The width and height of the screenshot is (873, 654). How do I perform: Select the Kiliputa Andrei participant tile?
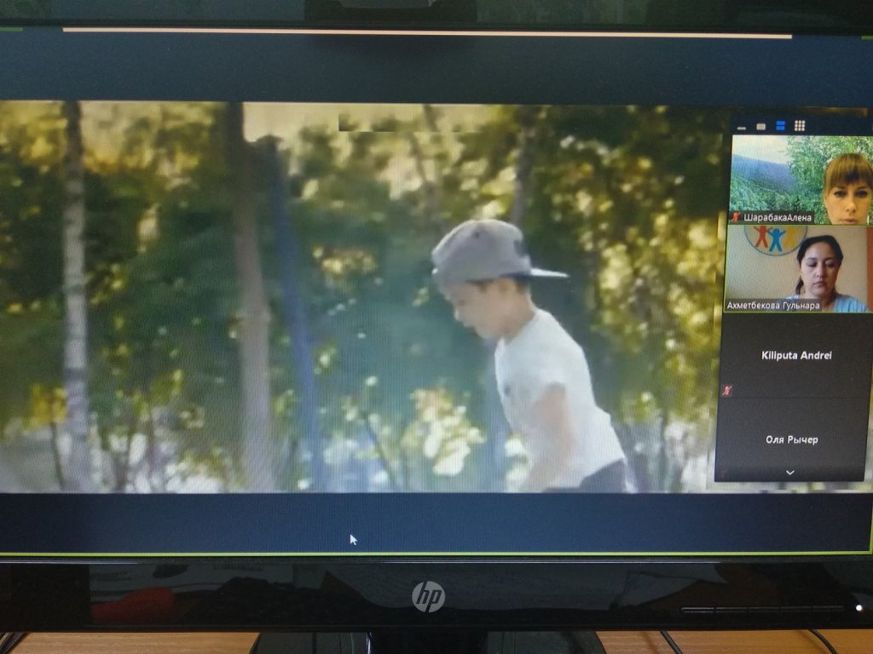click(x=793, y=356)
